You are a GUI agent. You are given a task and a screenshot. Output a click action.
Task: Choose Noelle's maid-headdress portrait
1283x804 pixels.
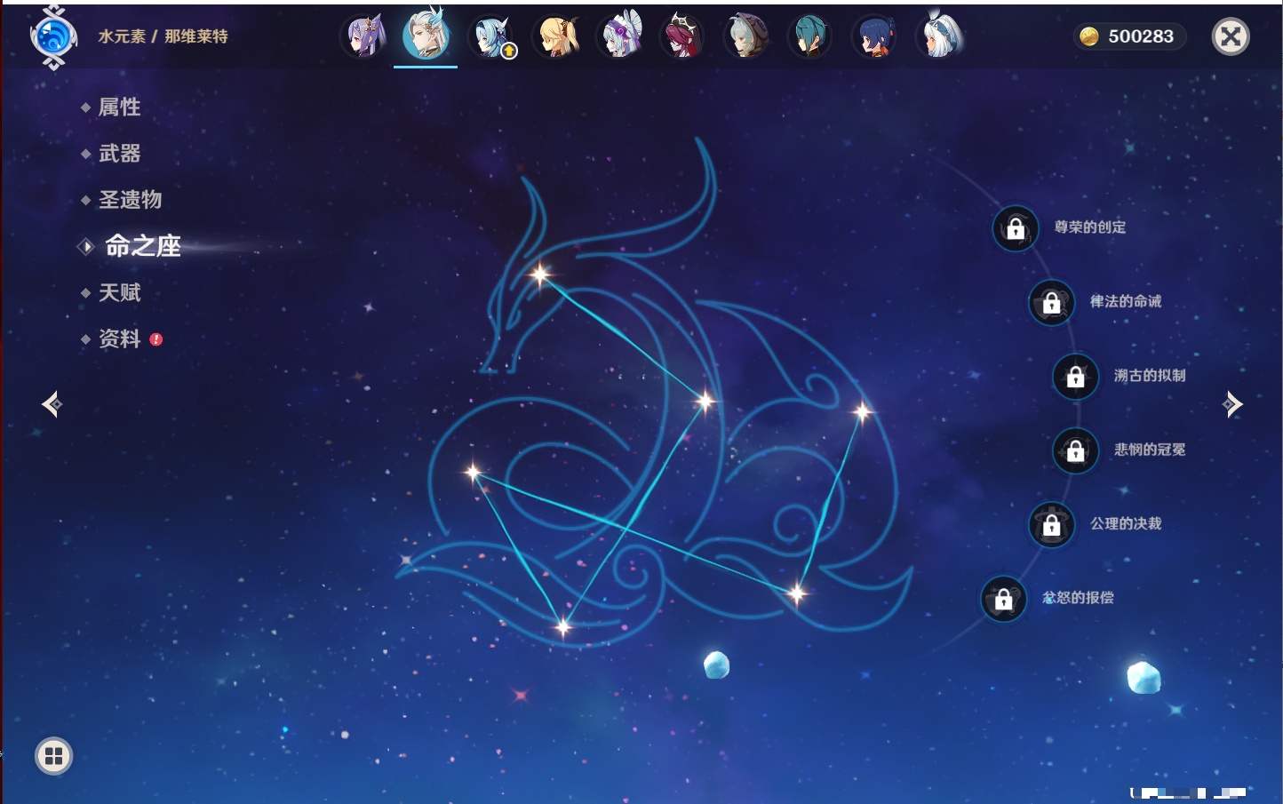click(x=621, y=37)
